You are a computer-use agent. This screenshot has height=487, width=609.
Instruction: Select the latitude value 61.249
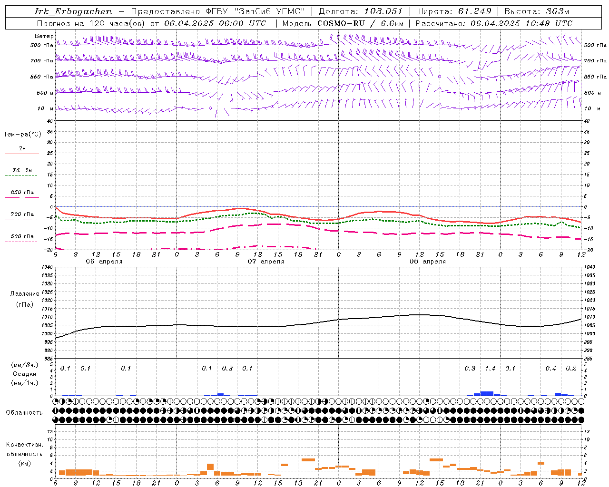pos(474,11)
